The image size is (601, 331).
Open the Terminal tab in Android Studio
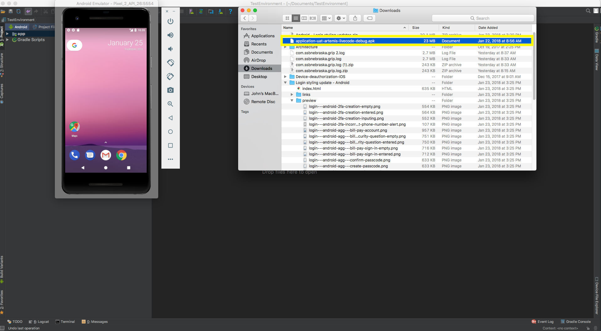coord(67,321)
